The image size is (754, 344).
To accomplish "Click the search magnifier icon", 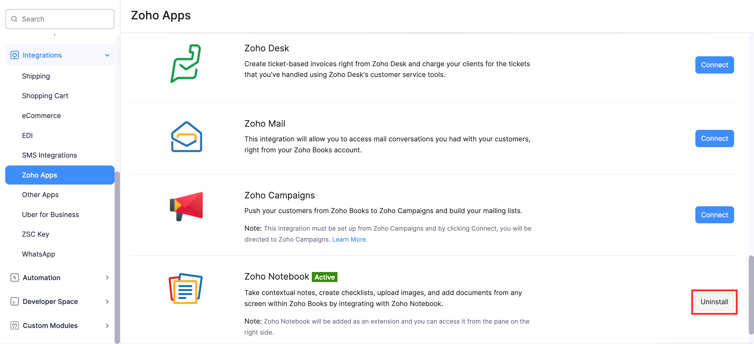I will coord(14,19).
